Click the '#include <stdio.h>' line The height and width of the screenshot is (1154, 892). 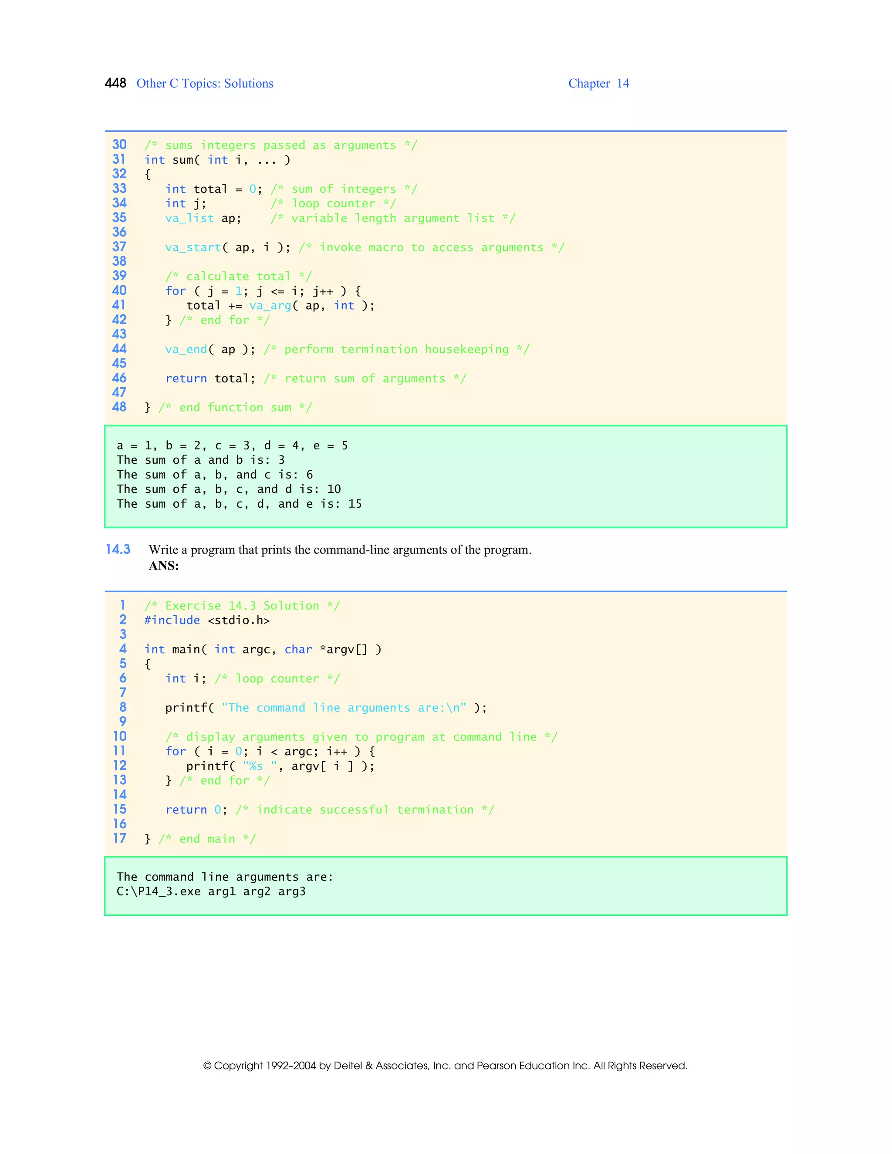click(x=207, y=620)
